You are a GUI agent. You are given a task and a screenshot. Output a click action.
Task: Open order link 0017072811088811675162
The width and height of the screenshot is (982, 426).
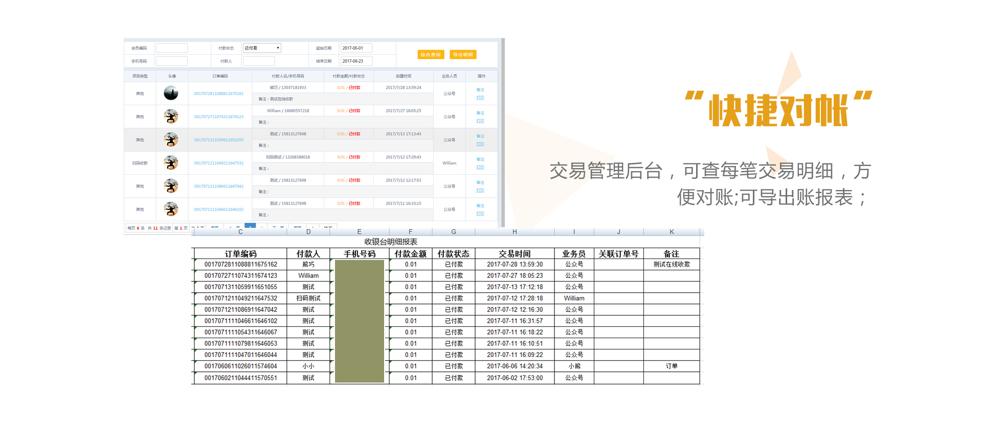click(218, 94)
